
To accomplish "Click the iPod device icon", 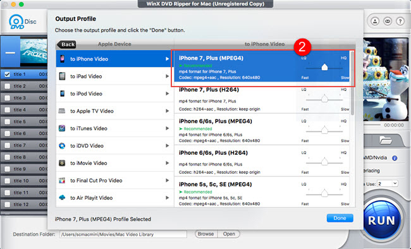I will [62, 94].
